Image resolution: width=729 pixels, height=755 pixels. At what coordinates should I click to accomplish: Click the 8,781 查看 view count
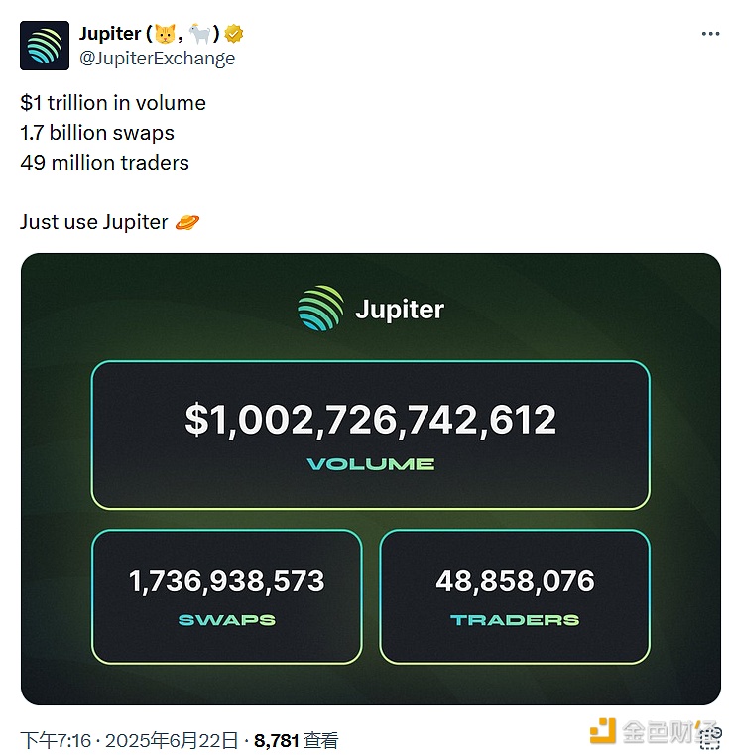coord(296,740)
